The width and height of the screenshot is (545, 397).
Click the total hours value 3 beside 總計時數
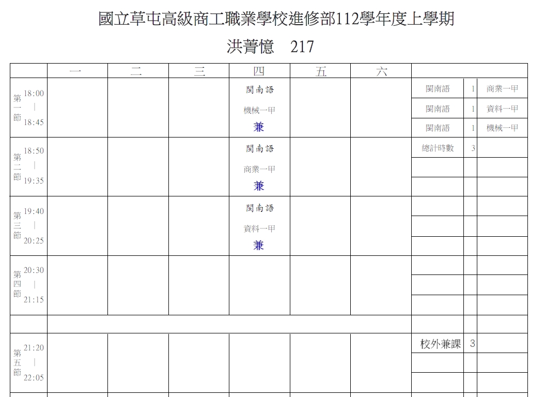(x=473, y=148)
